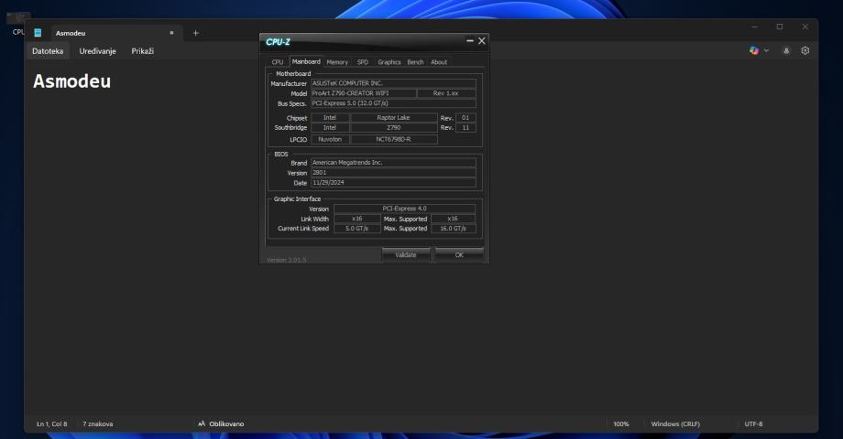Open the Prikaži menu
843x439 pixels.
[142, 51]
